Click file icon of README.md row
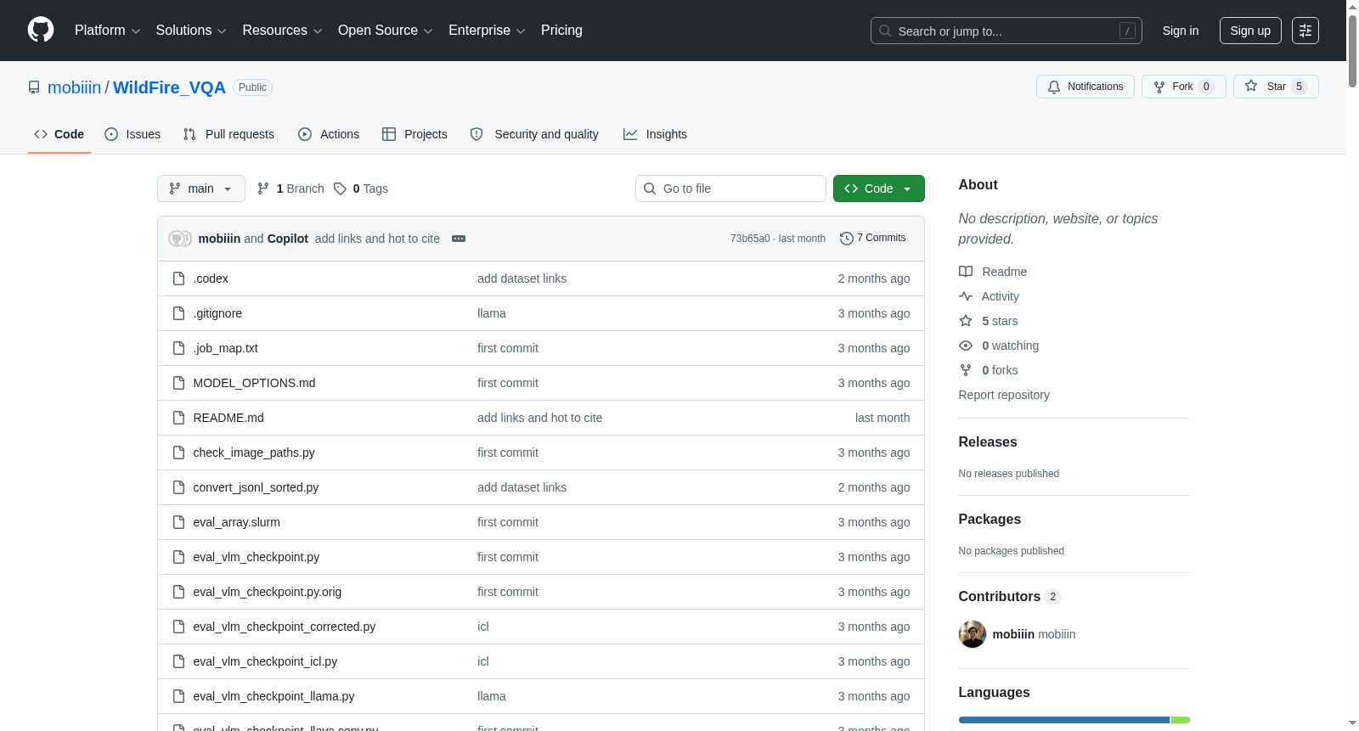Screen dimensions: 1359x731 (x=178, y=418)
